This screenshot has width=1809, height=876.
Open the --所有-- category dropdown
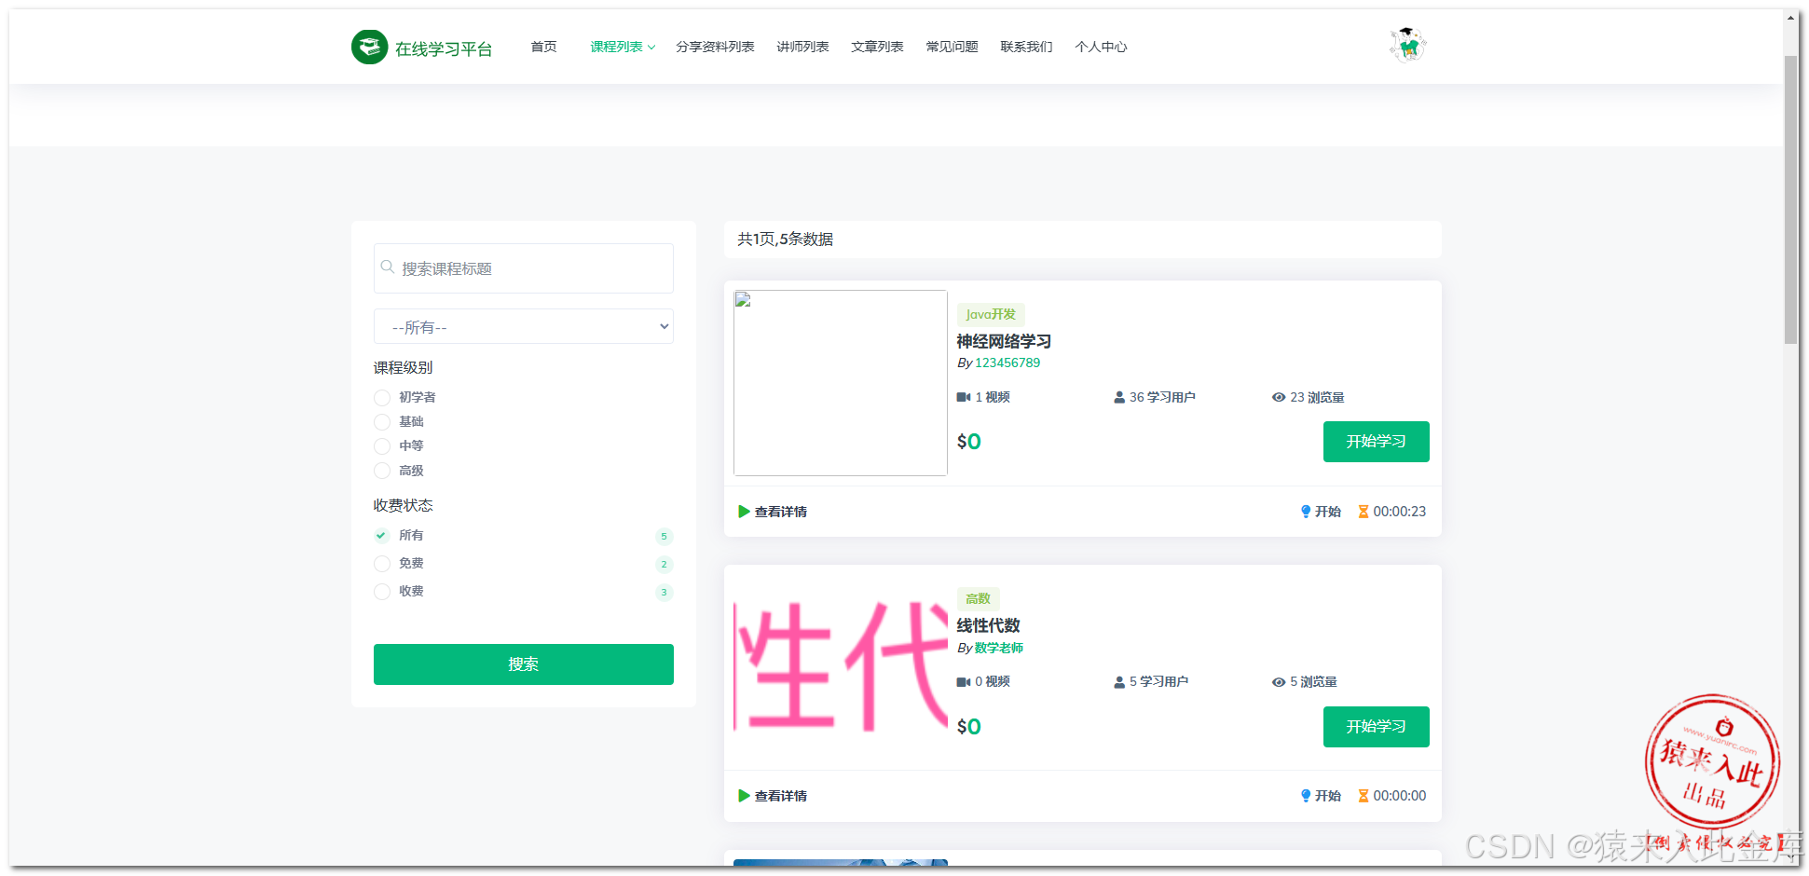point(523,326)
